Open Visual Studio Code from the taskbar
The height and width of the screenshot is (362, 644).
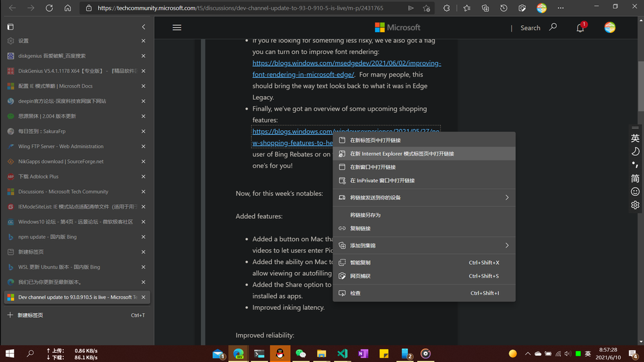(342, 354)
